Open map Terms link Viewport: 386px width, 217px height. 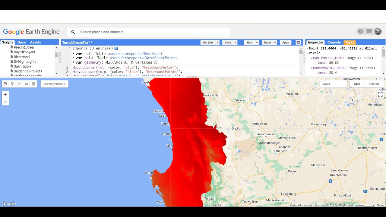[380, 205]
